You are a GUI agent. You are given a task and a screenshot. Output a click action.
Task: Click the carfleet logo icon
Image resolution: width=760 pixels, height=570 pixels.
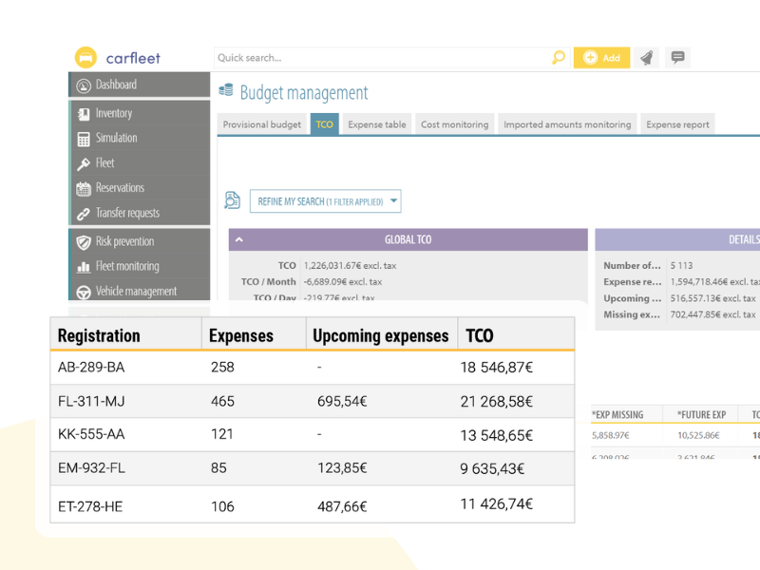coord(86,58)
